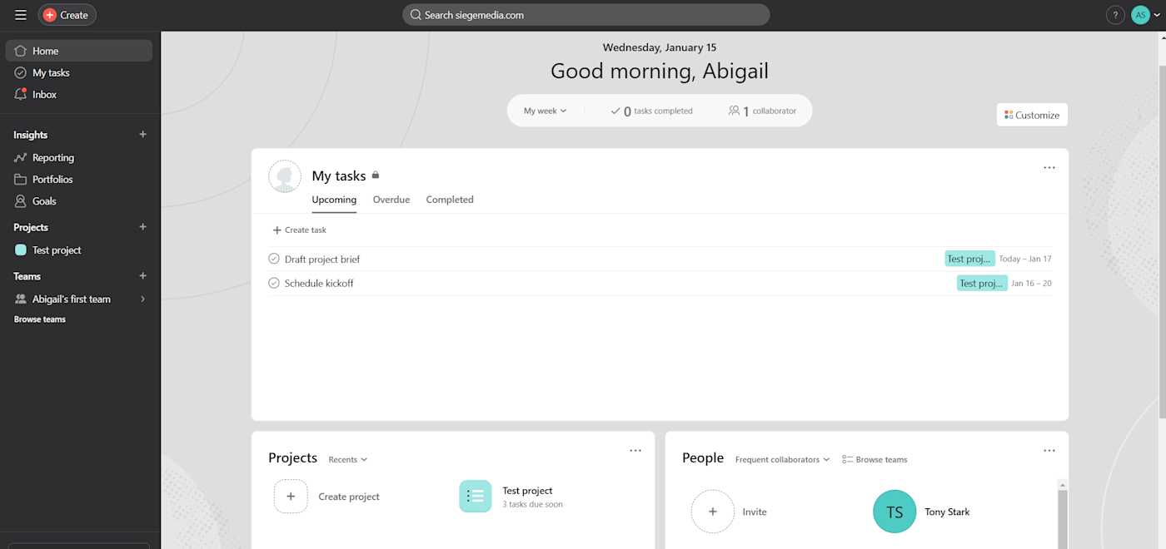Click the Create project plus tile
Screen dimensions: 1166x549
tap(291, 496)
